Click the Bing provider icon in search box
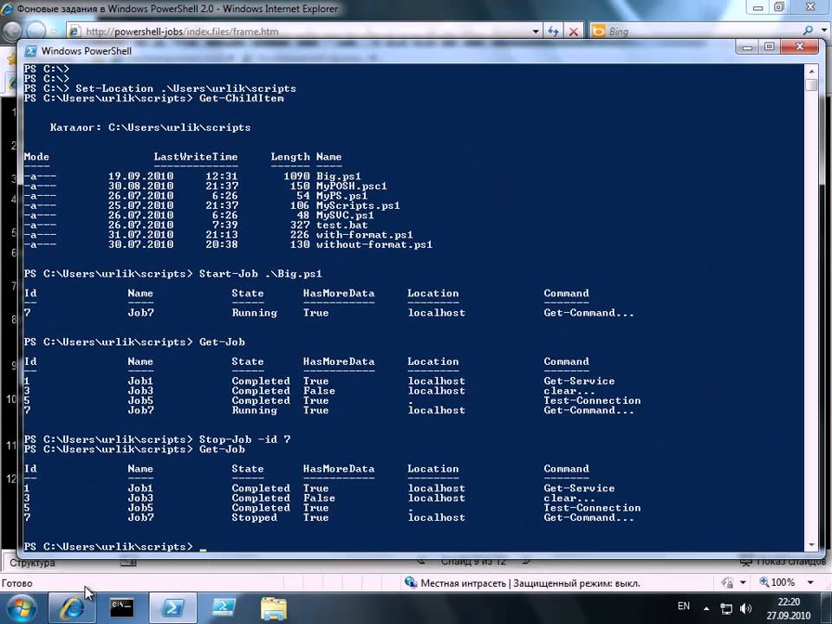This screenshot has height=624, width=832. [599, 31]
